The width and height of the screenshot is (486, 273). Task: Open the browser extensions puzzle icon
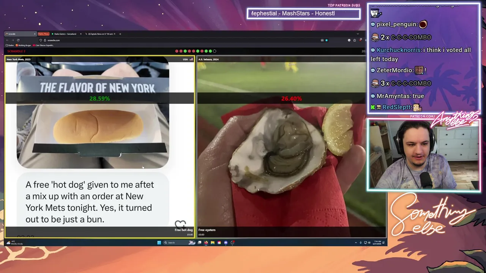(355, 40)
